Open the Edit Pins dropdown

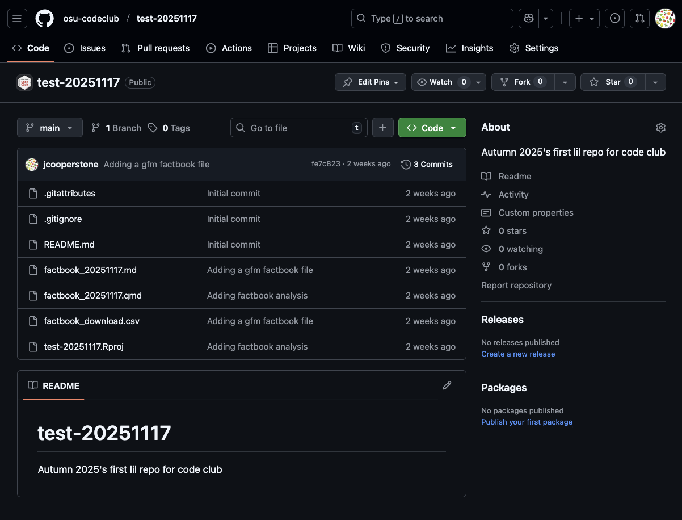(371, 82)
